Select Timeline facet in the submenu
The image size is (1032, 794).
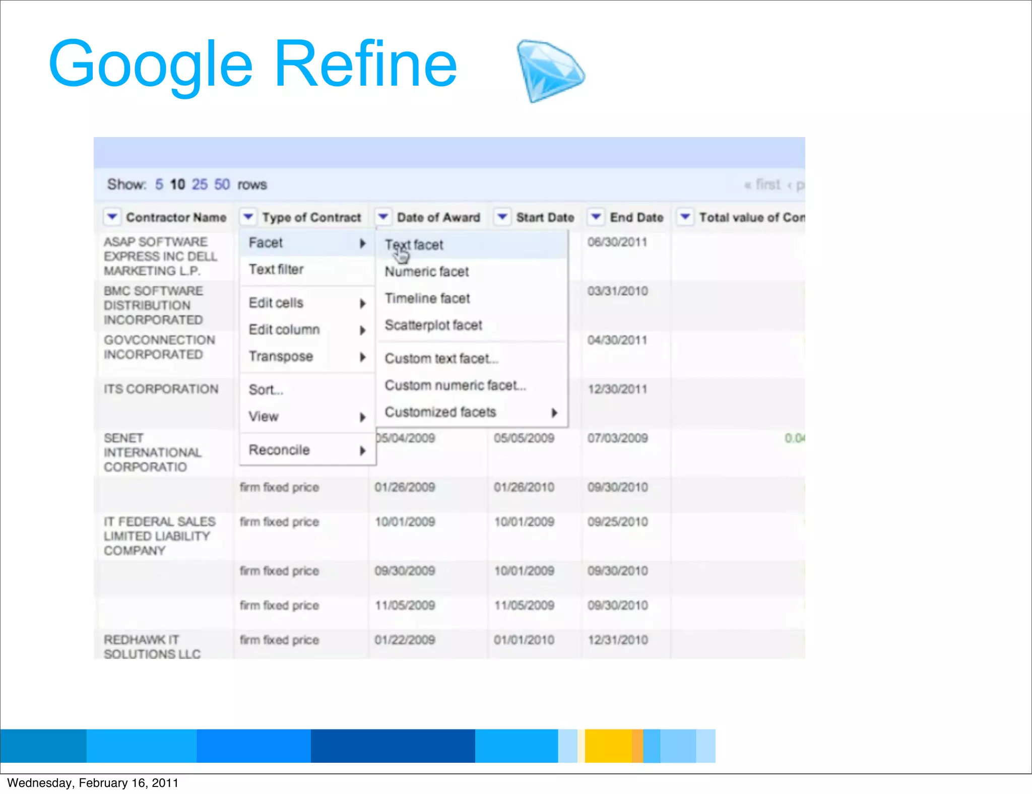[x=472, y=298]
